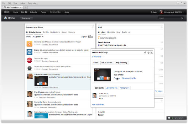The width and height of the screenshot is (188, 124).
Task: Open the user menu next to Jasmine
Action: (x=183, y=12)
